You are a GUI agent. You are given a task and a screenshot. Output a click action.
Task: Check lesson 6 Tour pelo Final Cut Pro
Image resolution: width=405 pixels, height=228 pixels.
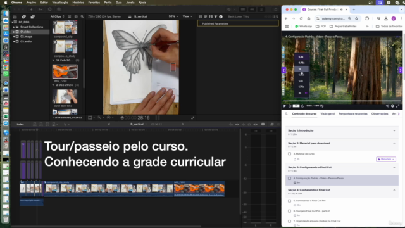click(290, 211)
